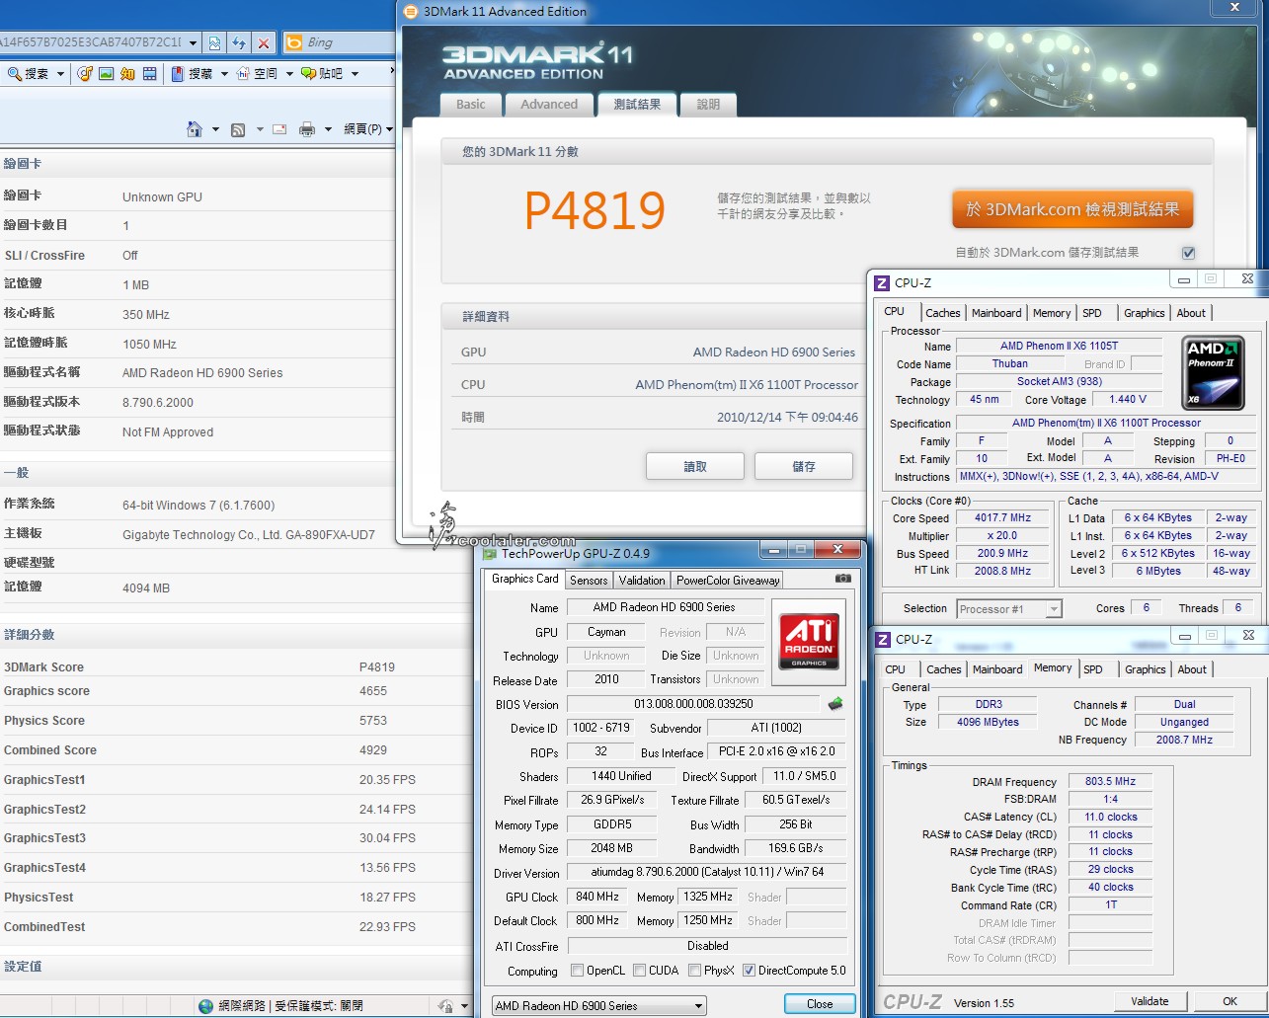This screenshot has height=1018, width=1269.
Task: Click the 3DMark 11 title bar icon
Action: tap(411, 12)
